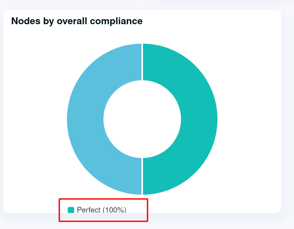Toggle the Perfect (100%) legend entry

[x=97, y=210]
